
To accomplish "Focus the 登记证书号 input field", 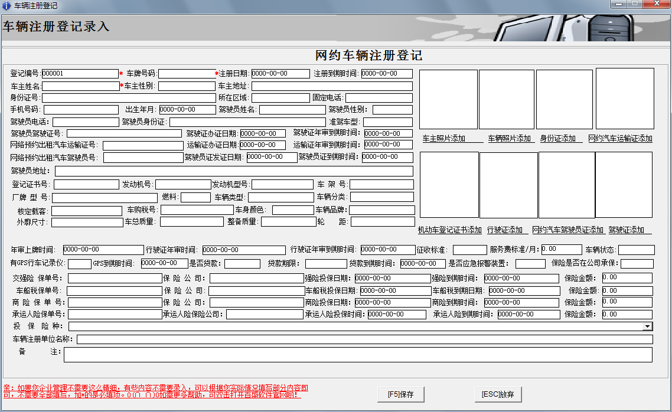I will (86, 185).
